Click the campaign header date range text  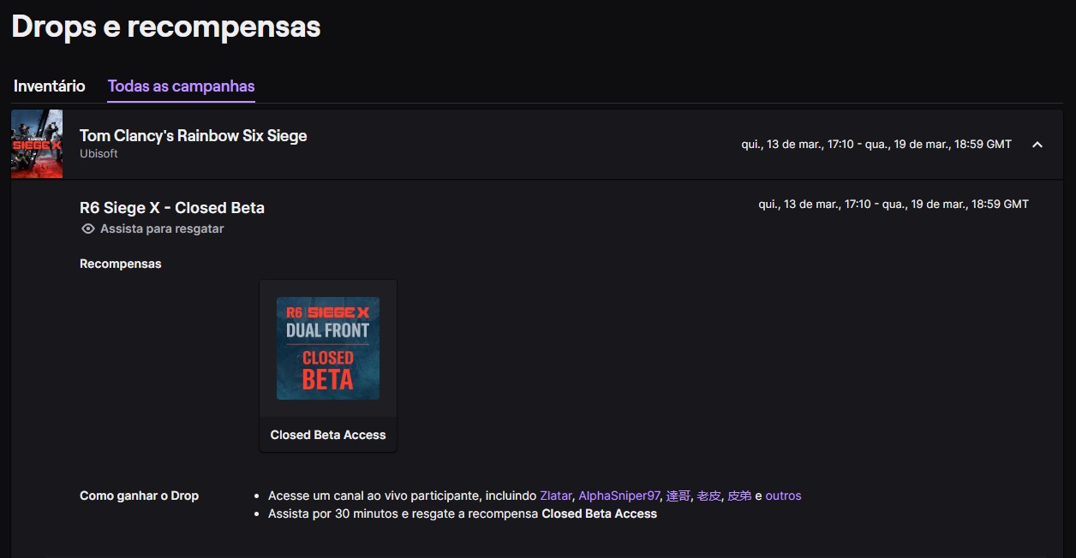tap(876, 145)
